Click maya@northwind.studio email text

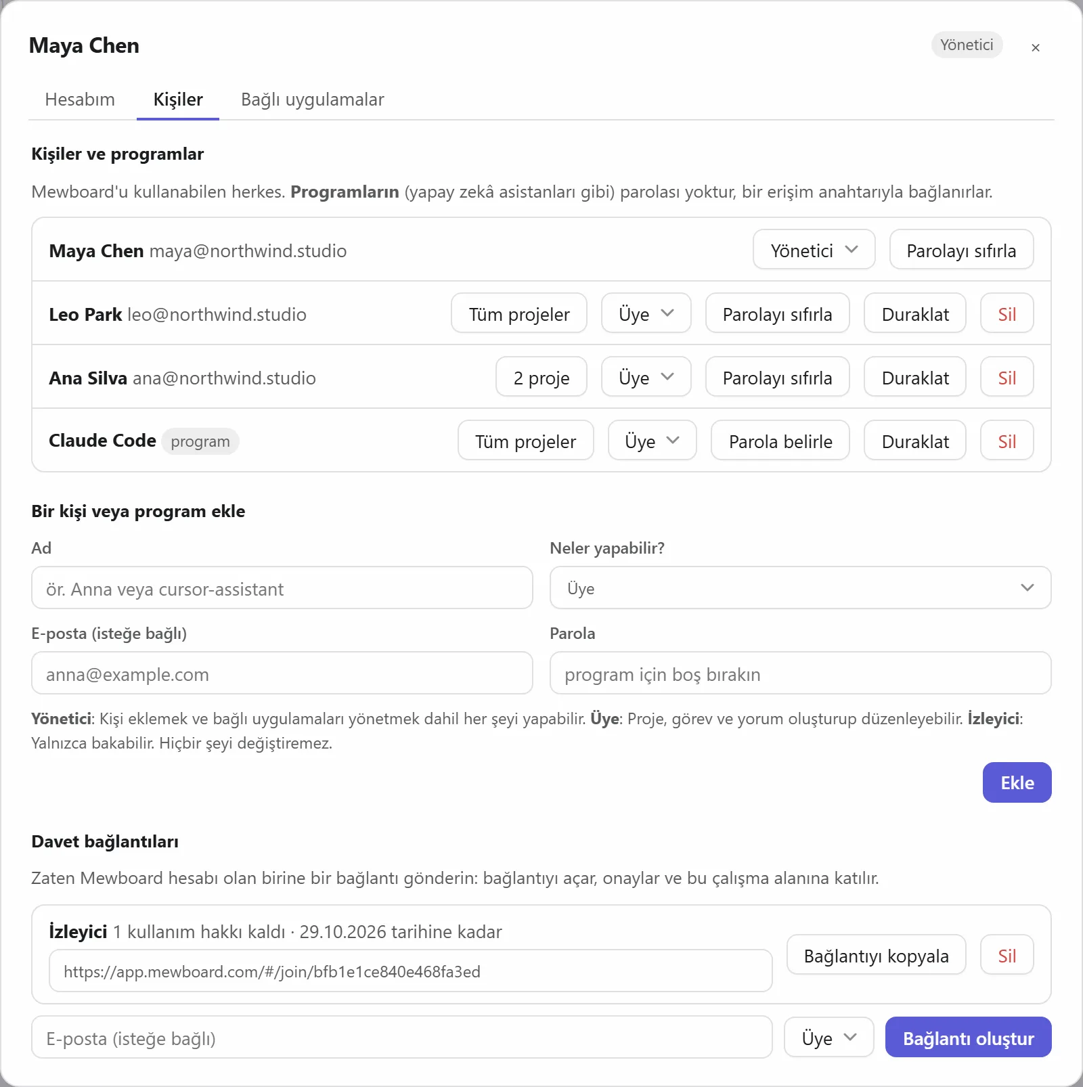click(x=248, y=250)
